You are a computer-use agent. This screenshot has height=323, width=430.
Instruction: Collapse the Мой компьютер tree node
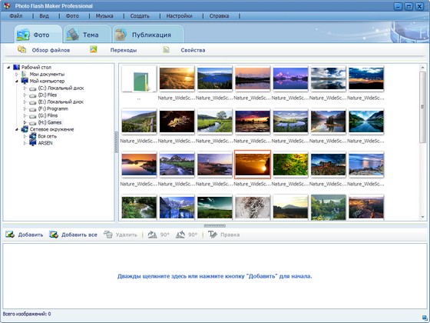(x=16, y=81)
